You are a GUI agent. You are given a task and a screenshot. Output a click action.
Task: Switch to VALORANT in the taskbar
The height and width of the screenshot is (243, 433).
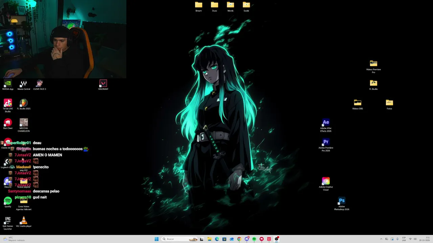click(x=269, y=239)
